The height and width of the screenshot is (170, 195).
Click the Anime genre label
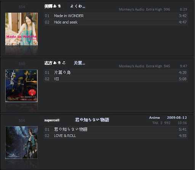point(155,118)
